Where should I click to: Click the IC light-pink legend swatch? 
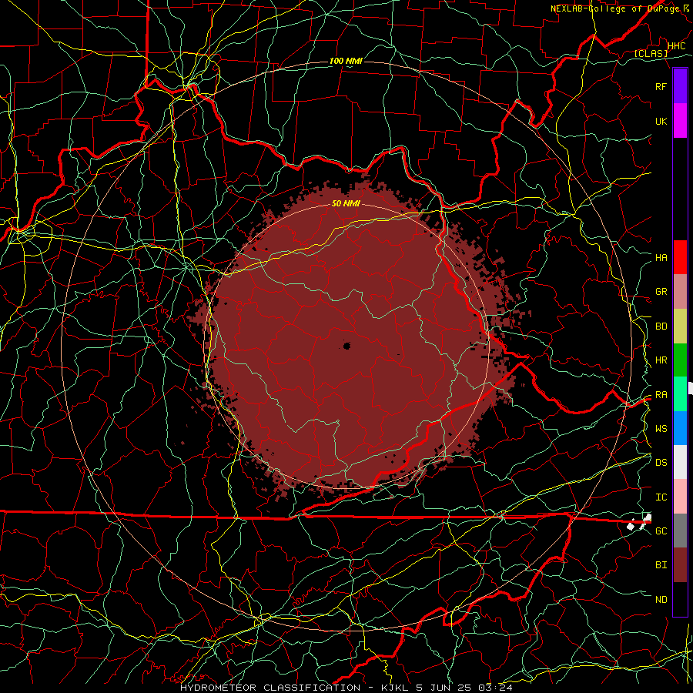[x=680, y=497]
